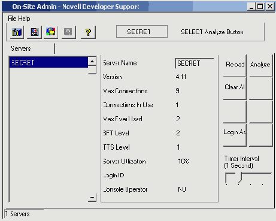
Task: Click the globe and printer toolbar icon
Action: pyautogui.click(x=51, y=32)
